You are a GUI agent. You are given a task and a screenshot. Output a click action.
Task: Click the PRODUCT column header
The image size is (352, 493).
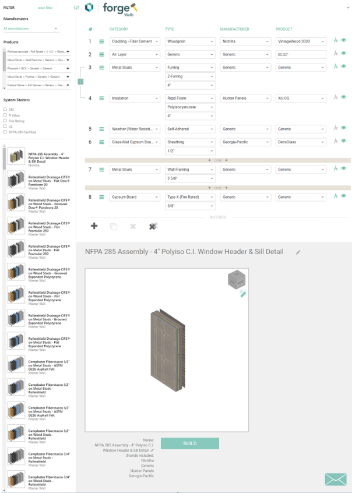(284, 29)
